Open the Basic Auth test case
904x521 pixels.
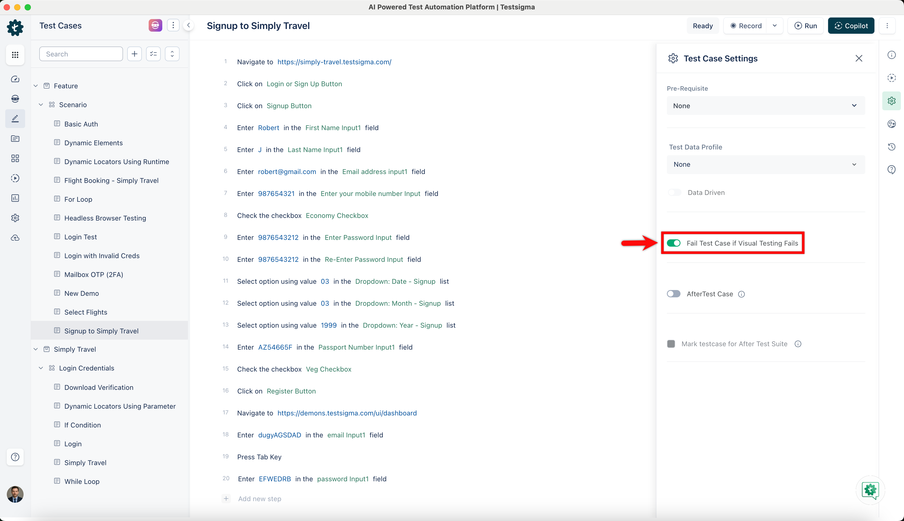click(81, 124)
